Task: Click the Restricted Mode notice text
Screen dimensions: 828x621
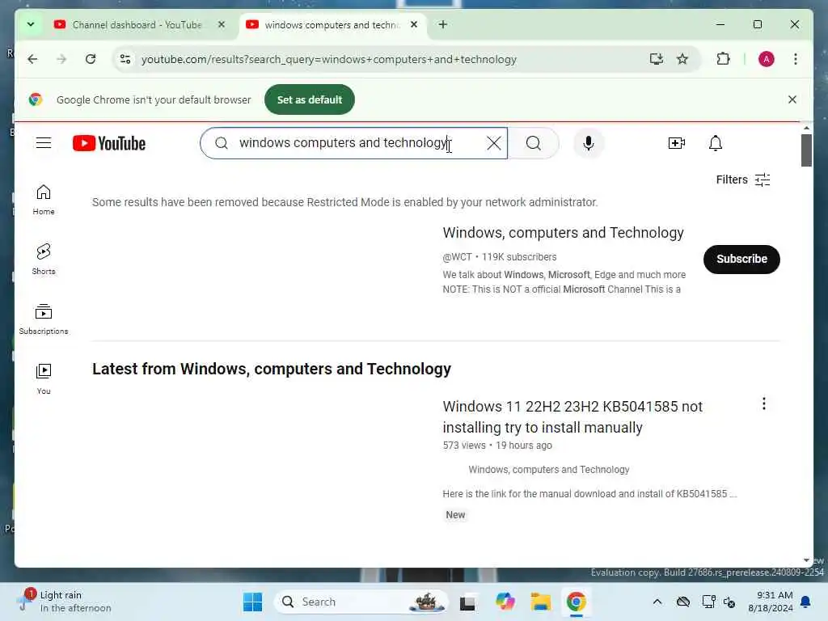Action: click(344, 202)
